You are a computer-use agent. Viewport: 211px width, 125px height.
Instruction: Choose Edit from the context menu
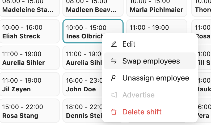pyautogui.click(x=129, y=44)
